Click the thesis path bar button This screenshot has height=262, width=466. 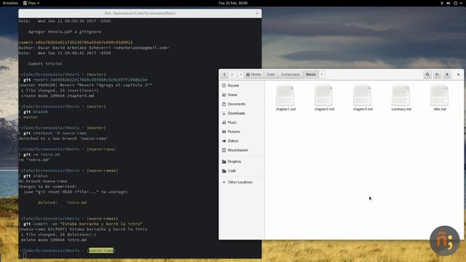click(311, 74)
